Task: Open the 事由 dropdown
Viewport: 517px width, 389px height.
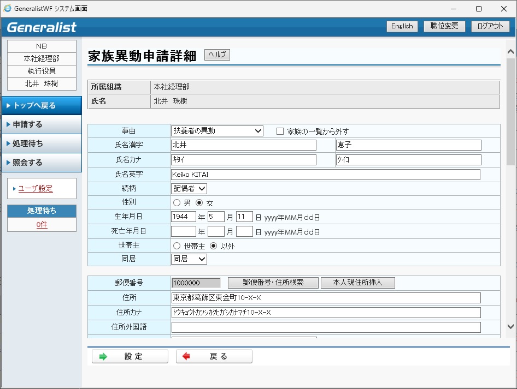Action: [217, 131]
